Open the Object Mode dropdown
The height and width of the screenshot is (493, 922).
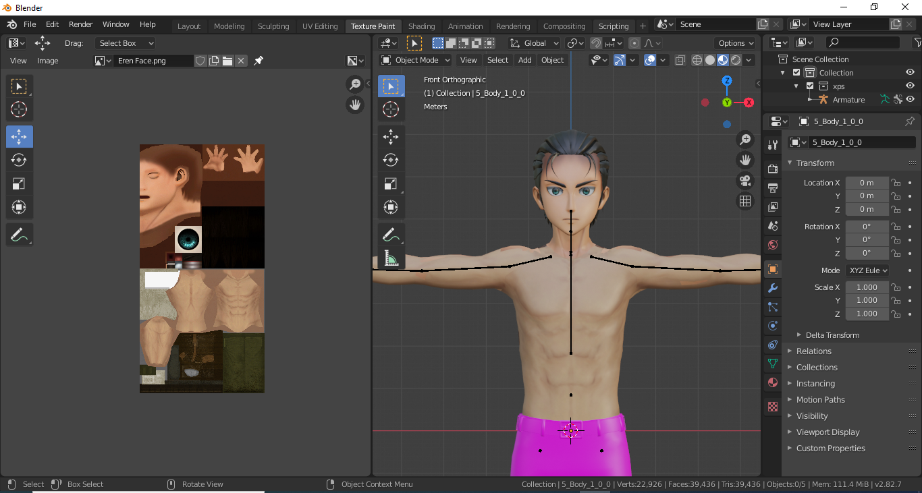click(x=416, y=60)
